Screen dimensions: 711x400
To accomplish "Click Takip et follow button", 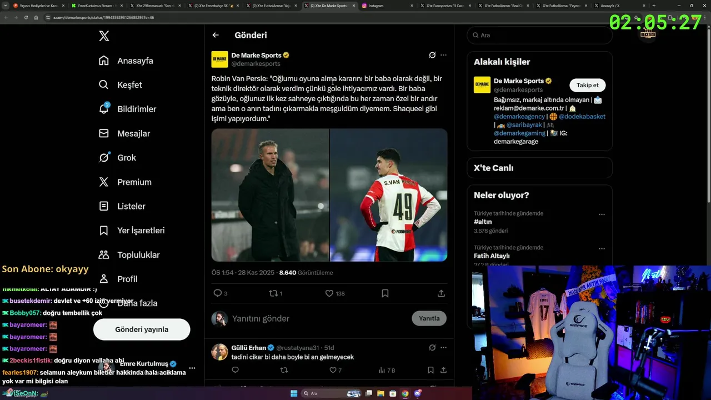I will tap(587, 85).
